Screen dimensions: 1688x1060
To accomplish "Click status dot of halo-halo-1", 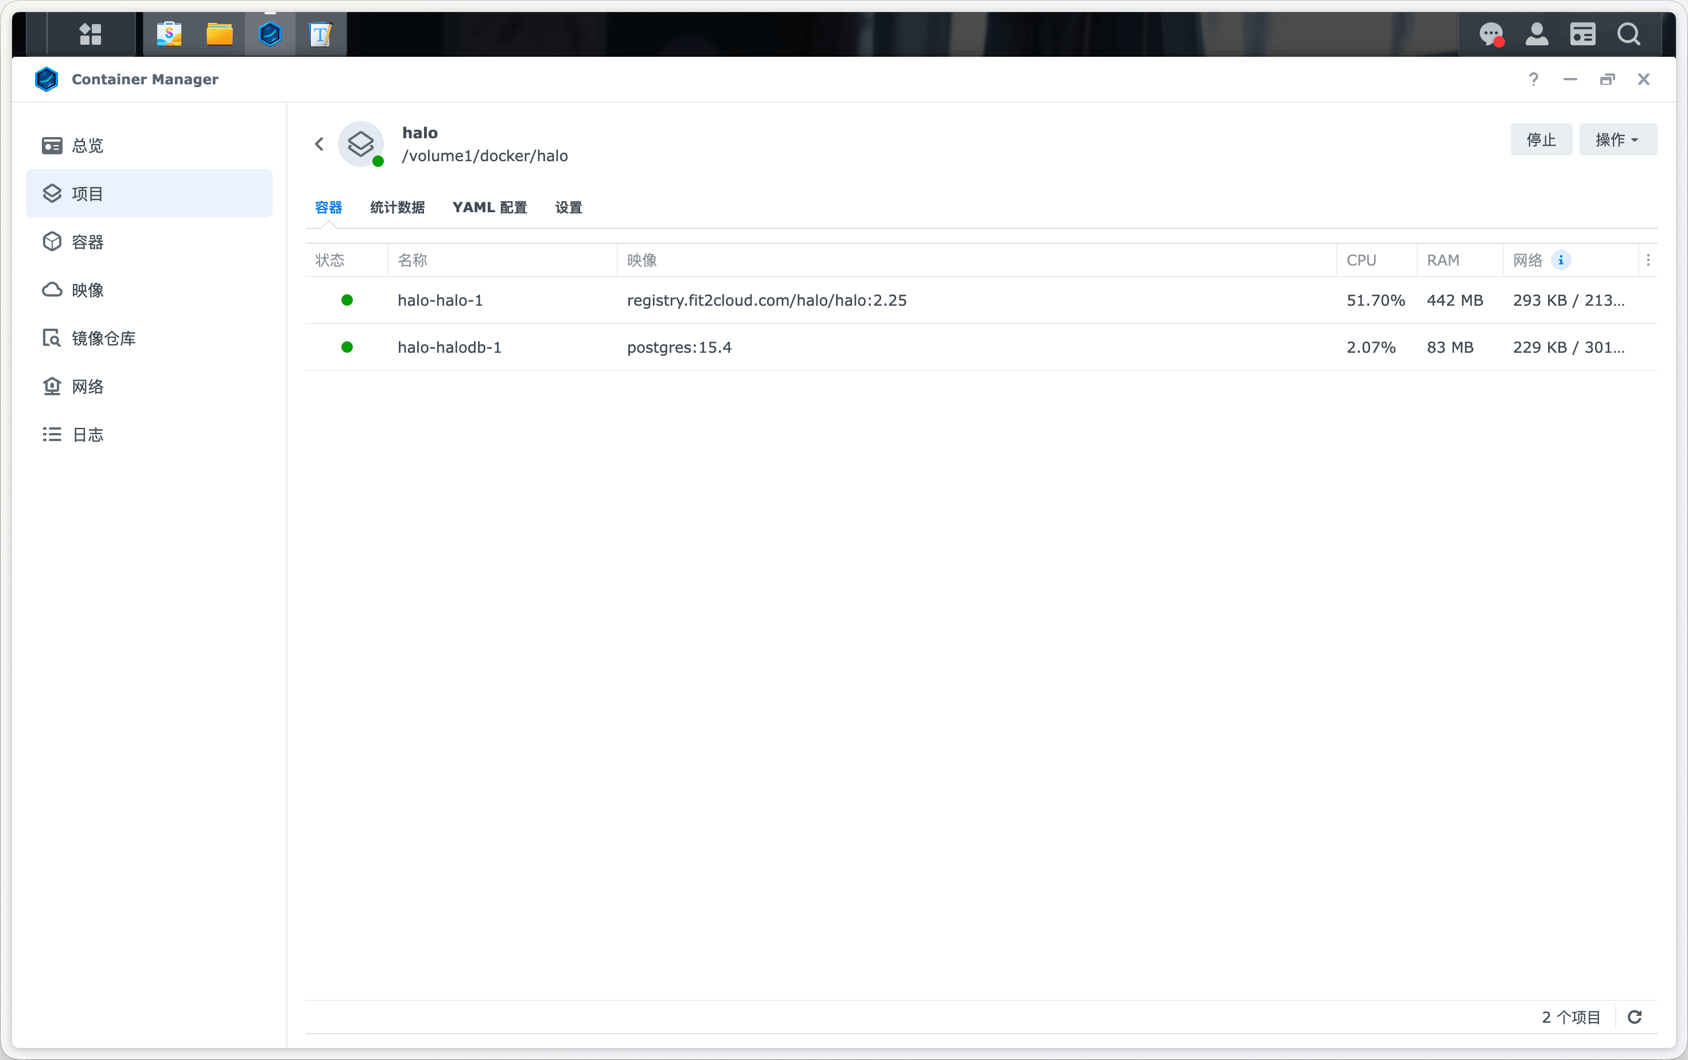I will pyautogui.click(x=347, y=300).
